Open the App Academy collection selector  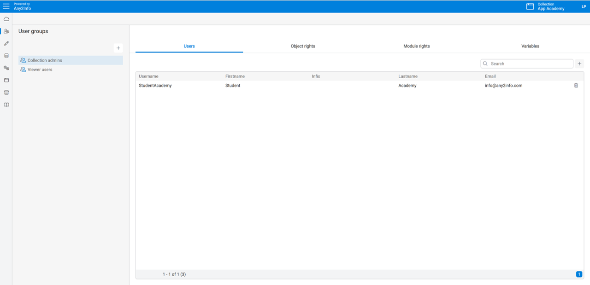[546, 6]
